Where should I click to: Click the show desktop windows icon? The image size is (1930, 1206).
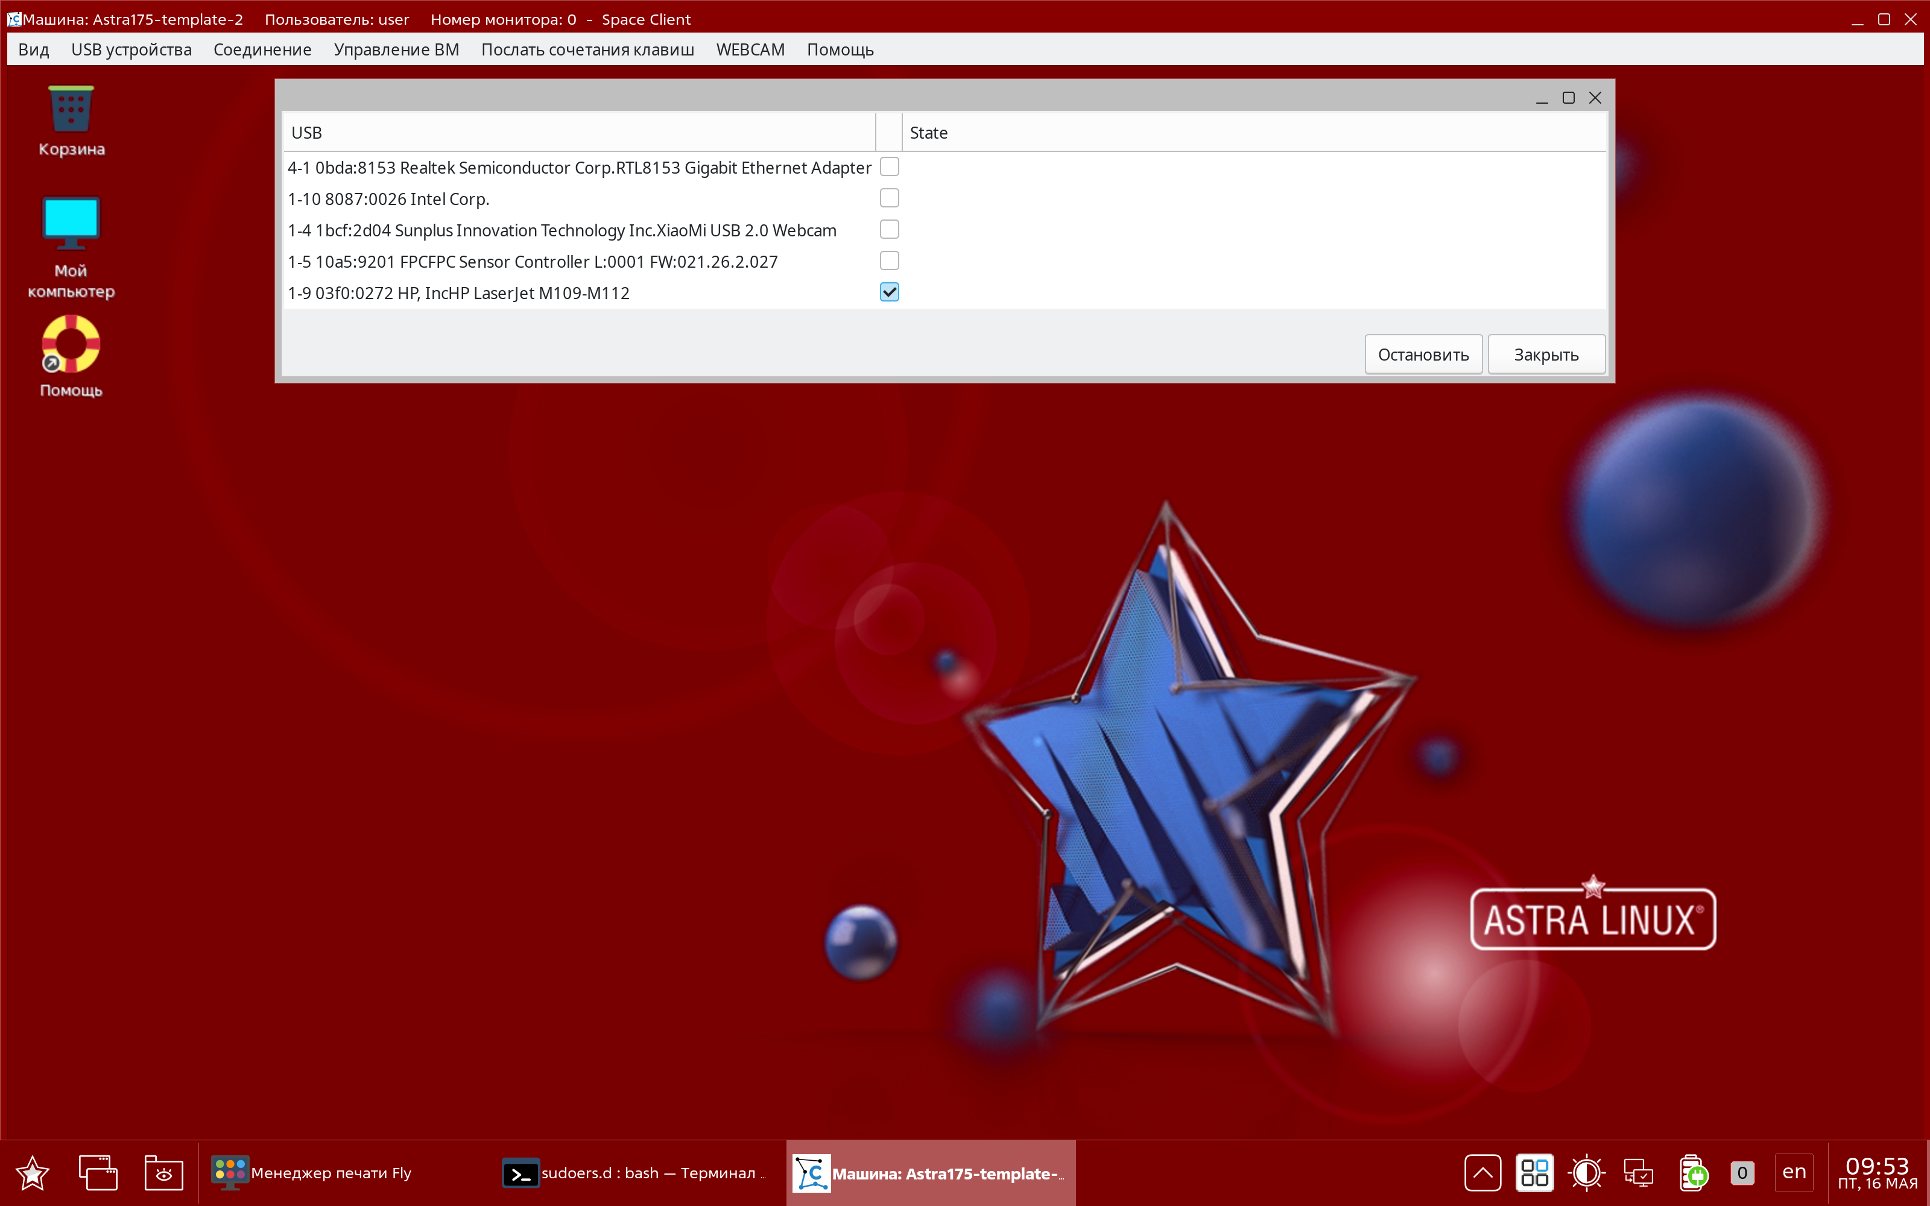coord(97,1172)
